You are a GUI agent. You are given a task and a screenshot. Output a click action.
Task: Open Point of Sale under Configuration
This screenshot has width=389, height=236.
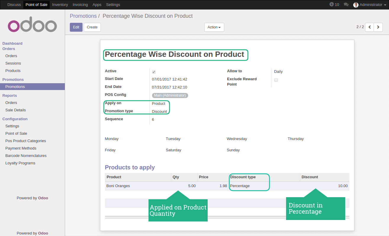click(16, 134)
